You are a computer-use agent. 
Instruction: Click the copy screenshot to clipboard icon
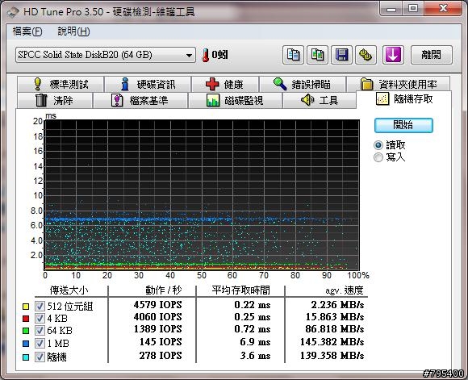coord(318,55)
